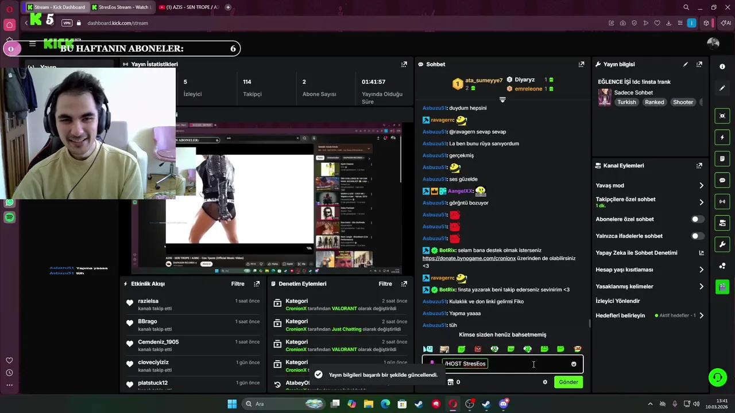Click the chat panel scrollbar
This screenshot has width=735, height=413.
590,323
